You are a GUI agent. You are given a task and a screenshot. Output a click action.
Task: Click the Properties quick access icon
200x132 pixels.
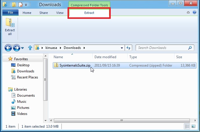tap(21, 5)
